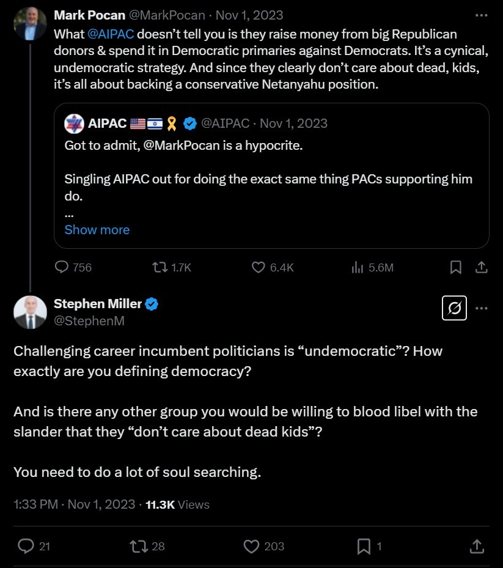Bookmark Mark Pocan's tweet
The height and width of the screenshot is (568, 503).
coord(456,267)
